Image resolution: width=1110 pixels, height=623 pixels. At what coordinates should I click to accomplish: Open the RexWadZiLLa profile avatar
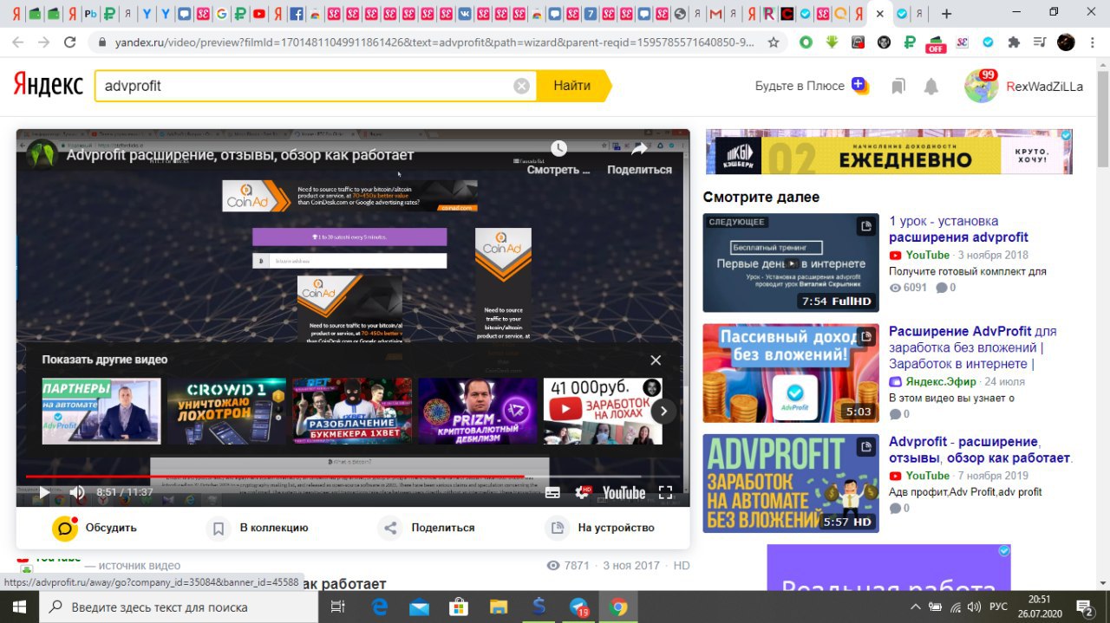tap(981, 86)
